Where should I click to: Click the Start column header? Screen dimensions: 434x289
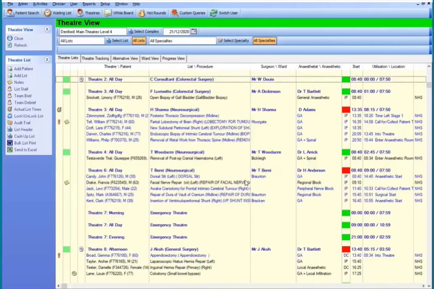pyautogui.click(x=356, y=67)
